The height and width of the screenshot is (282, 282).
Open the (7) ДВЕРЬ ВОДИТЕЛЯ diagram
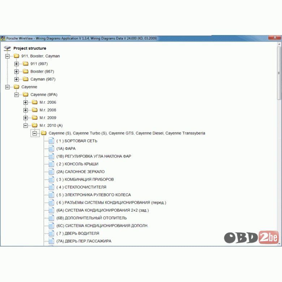click(x=78, y=234)
